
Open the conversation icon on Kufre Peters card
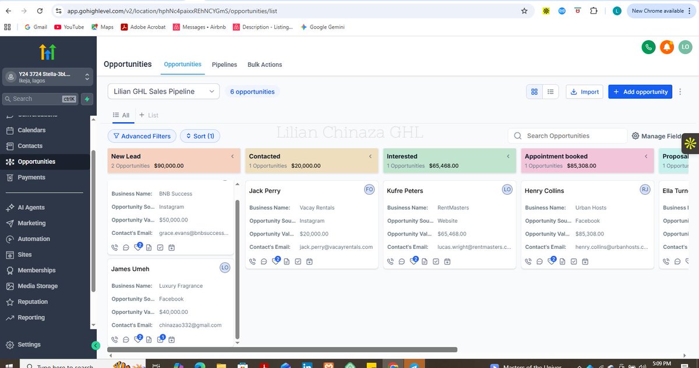(402, 261)
